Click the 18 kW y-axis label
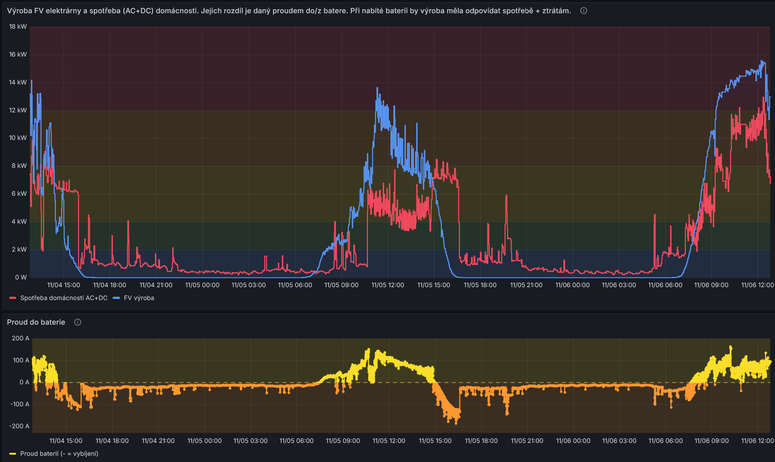 (x=18, y=26)
